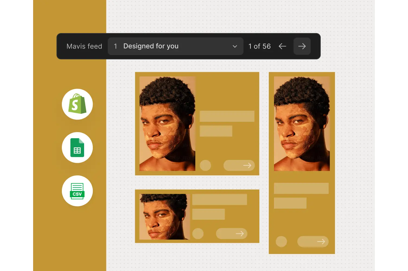
Task: Choose the CSV file icon
Action: (77, 191)
